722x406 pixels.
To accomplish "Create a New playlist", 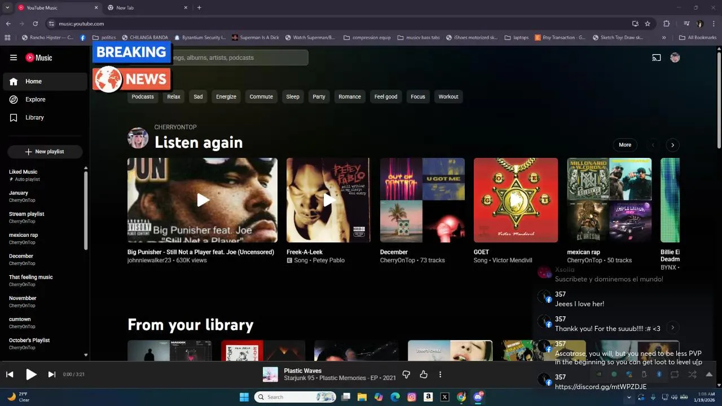I will click(x=45, y=152).
